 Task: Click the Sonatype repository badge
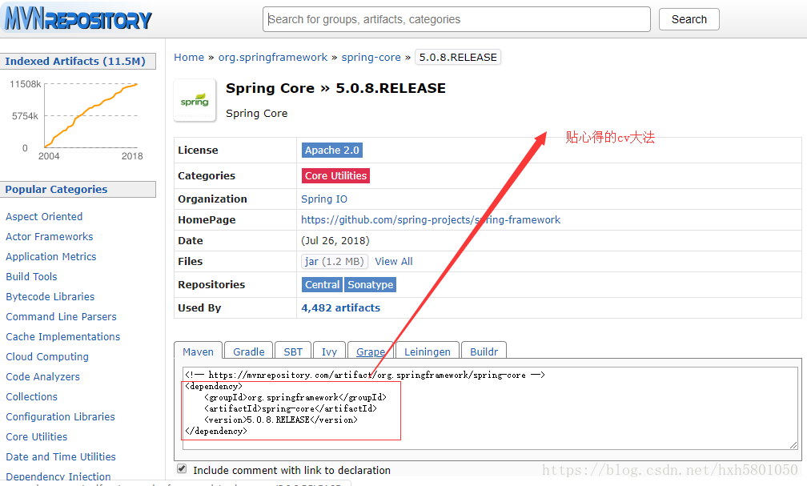click(x=370, y=285)
